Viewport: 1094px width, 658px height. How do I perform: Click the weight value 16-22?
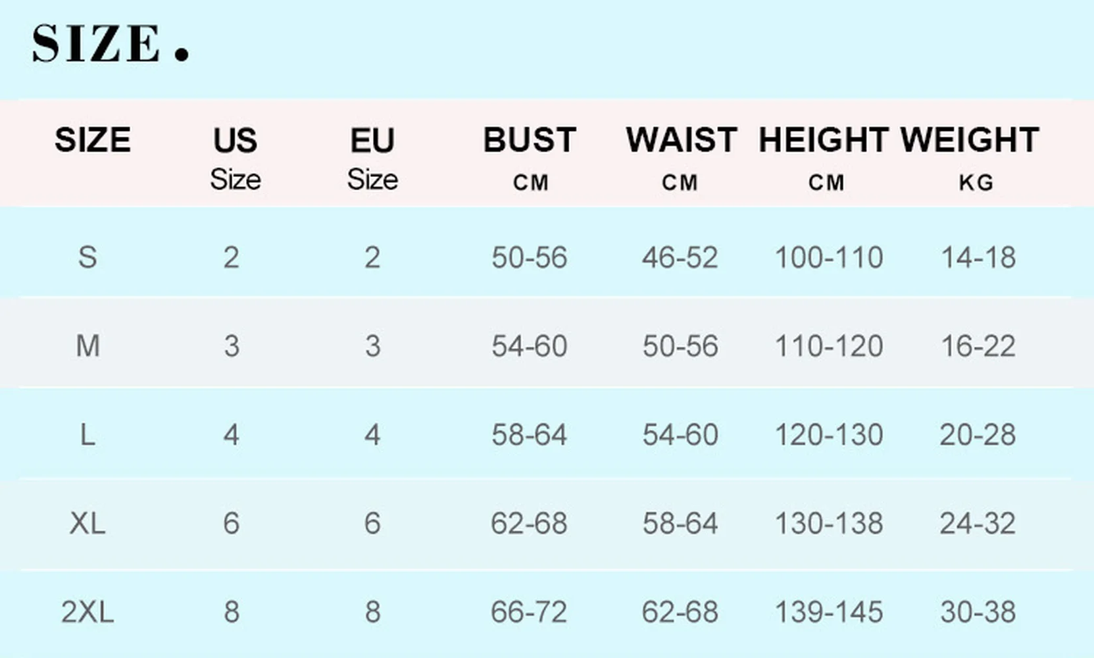(978, 346)
